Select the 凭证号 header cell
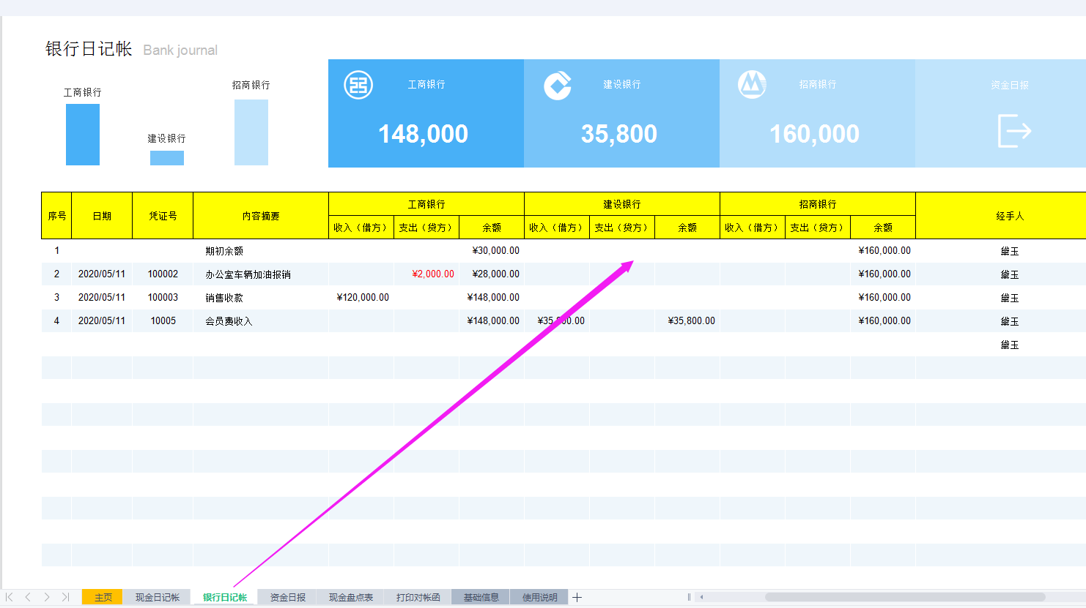 tap(163, 216)
